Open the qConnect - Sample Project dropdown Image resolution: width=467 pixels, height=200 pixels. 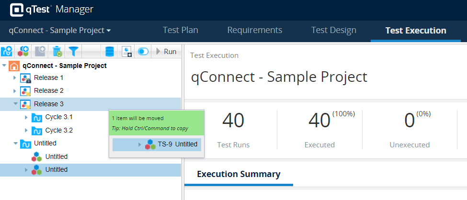click(x=60, y=30)
